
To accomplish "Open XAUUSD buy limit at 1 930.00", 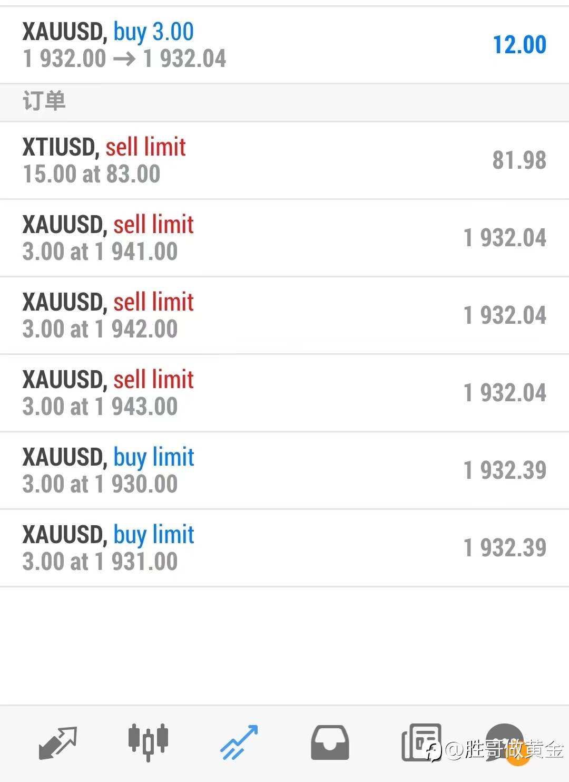I will 284,470.
